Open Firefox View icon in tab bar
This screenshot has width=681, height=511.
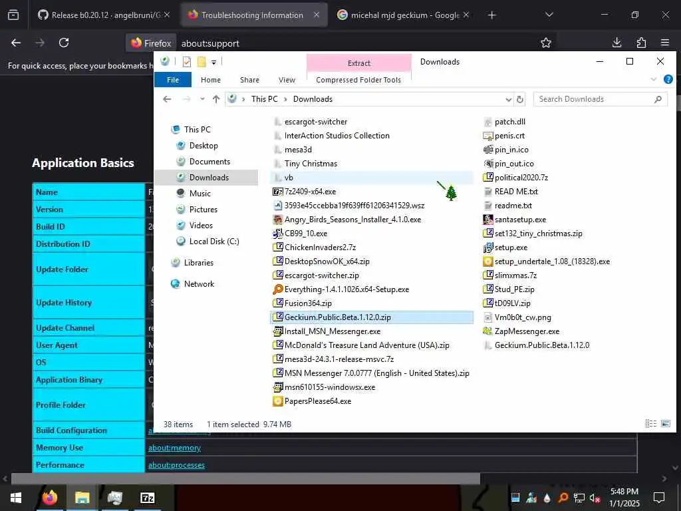(13, 15)
